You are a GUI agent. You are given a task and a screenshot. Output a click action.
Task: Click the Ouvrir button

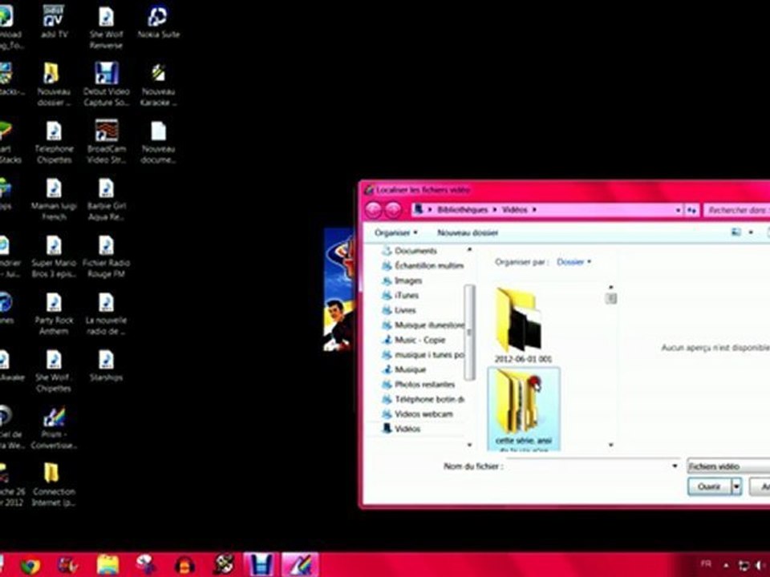(x=710, y=486)
